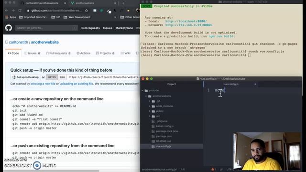Switch clone URL to SSH

click(62, 77)
